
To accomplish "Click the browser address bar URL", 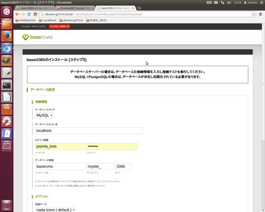I will click(x=94, y=14).
